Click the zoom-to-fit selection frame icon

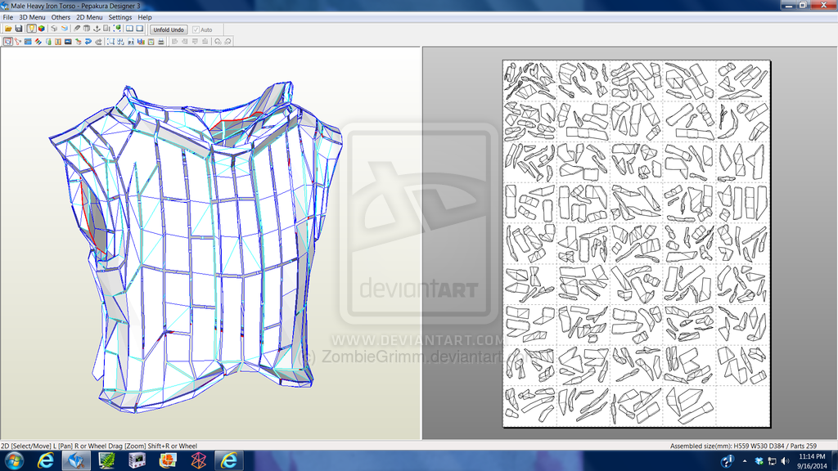click(110, 41)
